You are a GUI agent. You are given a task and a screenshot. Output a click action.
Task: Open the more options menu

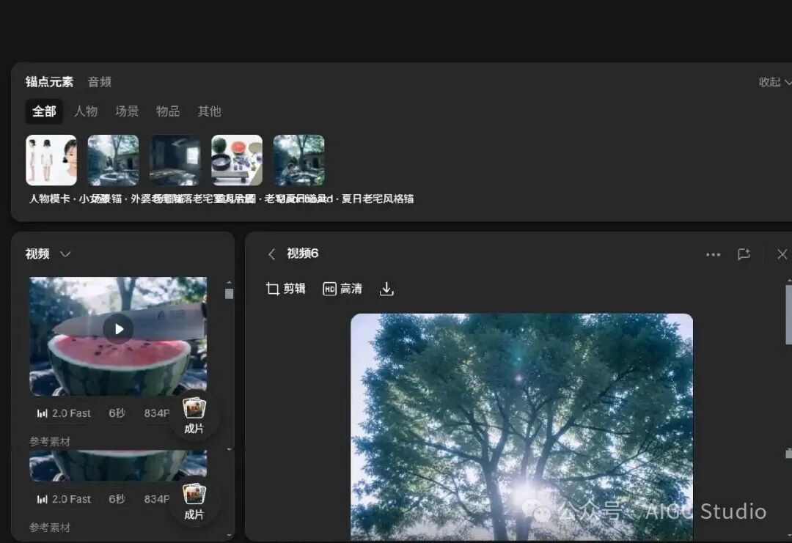pyautogui.click(x=714, y=254)
